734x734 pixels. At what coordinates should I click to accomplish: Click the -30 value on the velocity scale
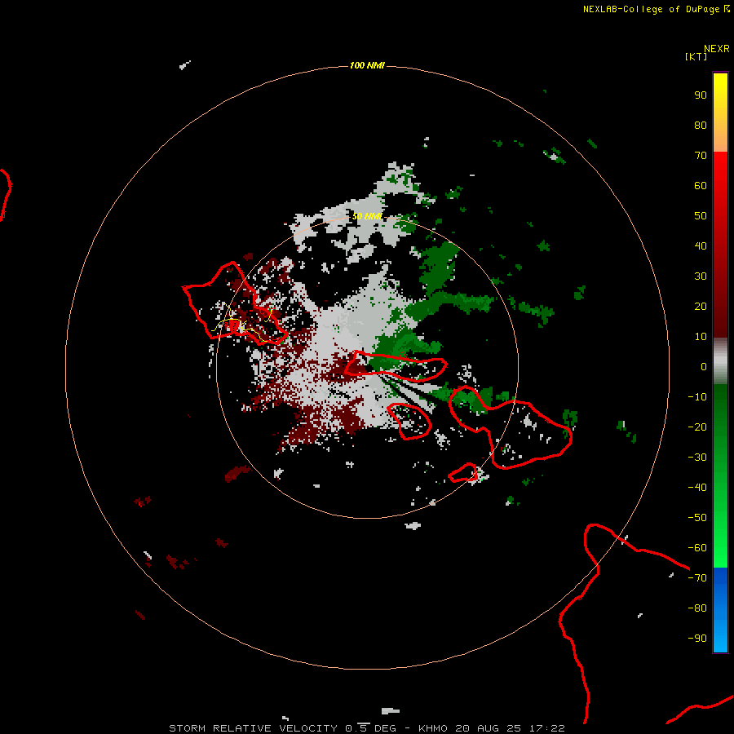697,458
